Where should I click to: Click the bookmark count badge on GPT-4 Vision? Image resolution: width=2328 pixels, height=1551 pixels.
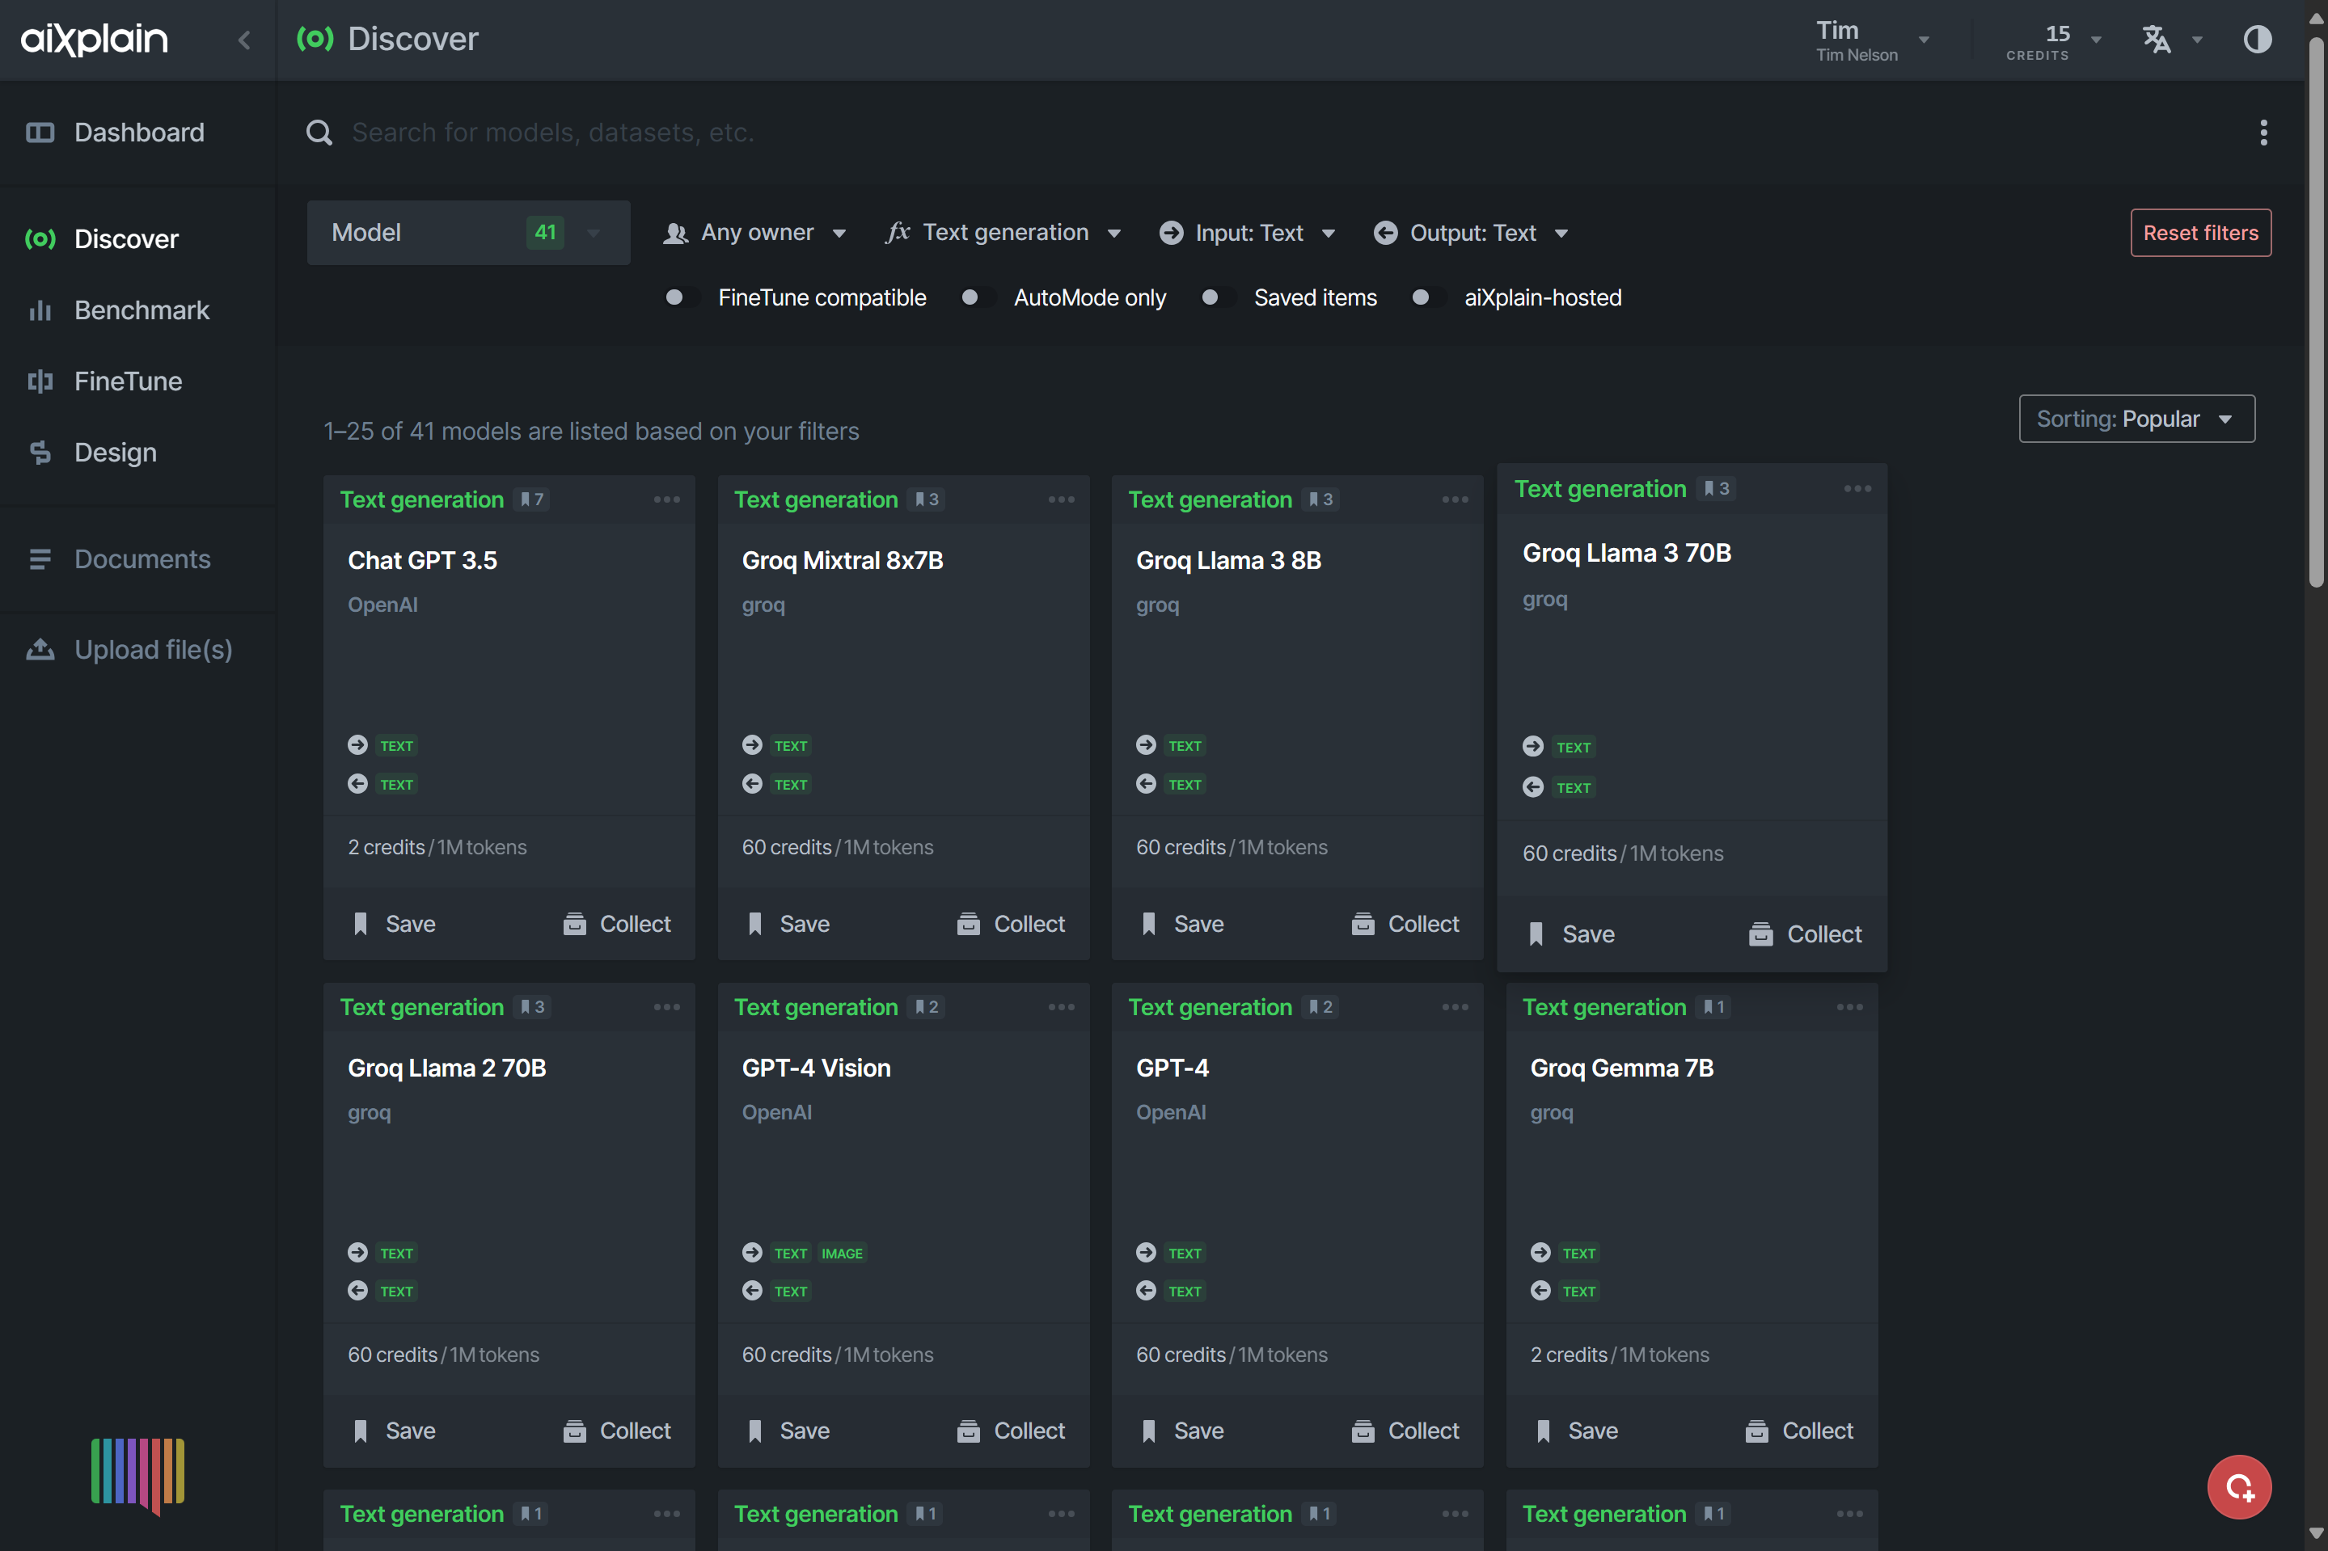click(x=926, y=1007)
